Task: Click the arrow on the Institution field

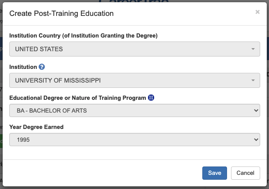Action: (253, 80)
